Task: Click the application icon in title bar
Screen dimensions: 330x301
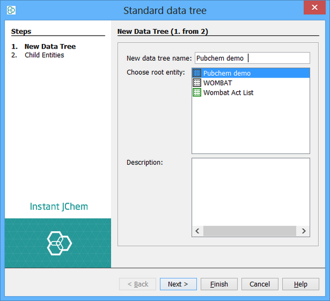Action: 11,10
